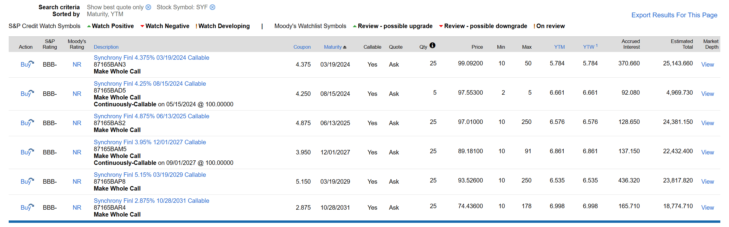Buy the Synchrony 4.875% 06/13/2025 bond

click(x=27, y=123)
